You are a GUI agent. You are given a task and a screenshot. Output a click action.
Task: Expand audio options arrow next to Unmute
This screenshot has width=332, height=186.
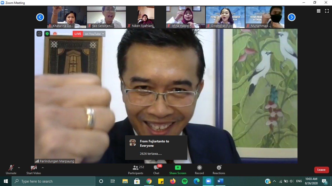(19, 168)
